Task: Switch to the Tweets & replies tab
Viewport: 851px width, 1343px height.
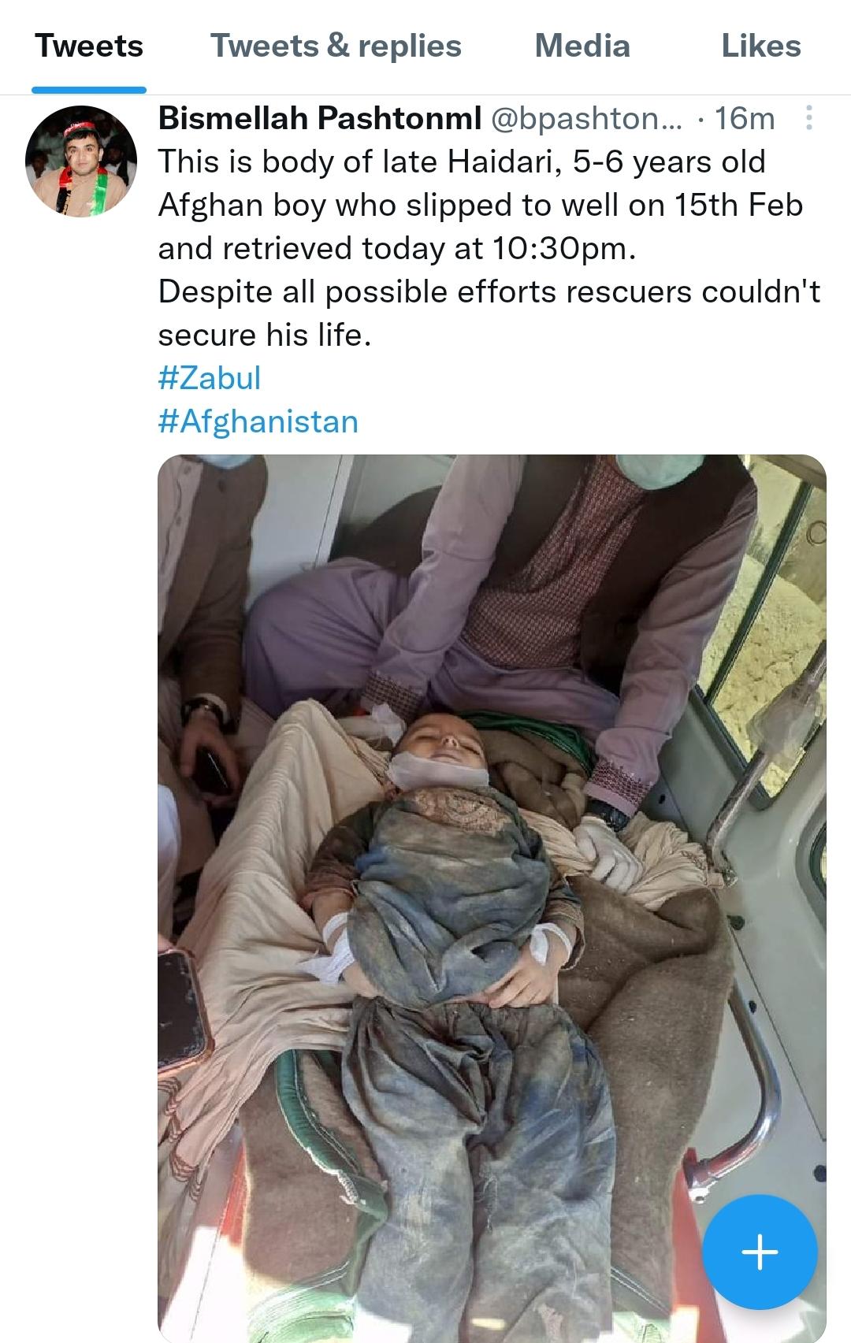Action: click(336, 46)
